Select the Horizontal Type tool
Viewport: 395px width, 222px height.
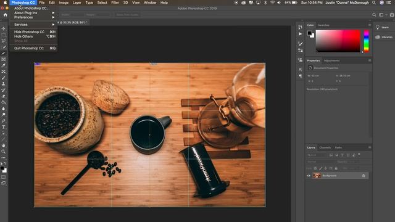(x=4, y=127)
